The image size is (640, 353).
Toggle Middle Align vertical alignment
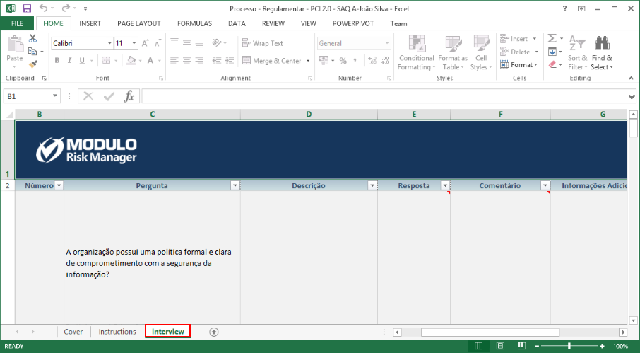[x=186, y=42]
